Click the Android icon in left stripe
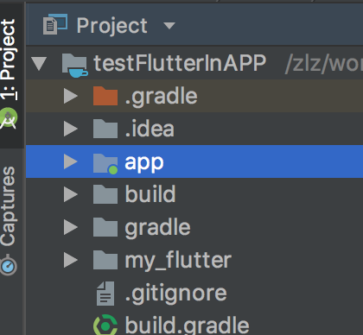The height and width of the screenshot is (335, 363). tap(9, 118)
